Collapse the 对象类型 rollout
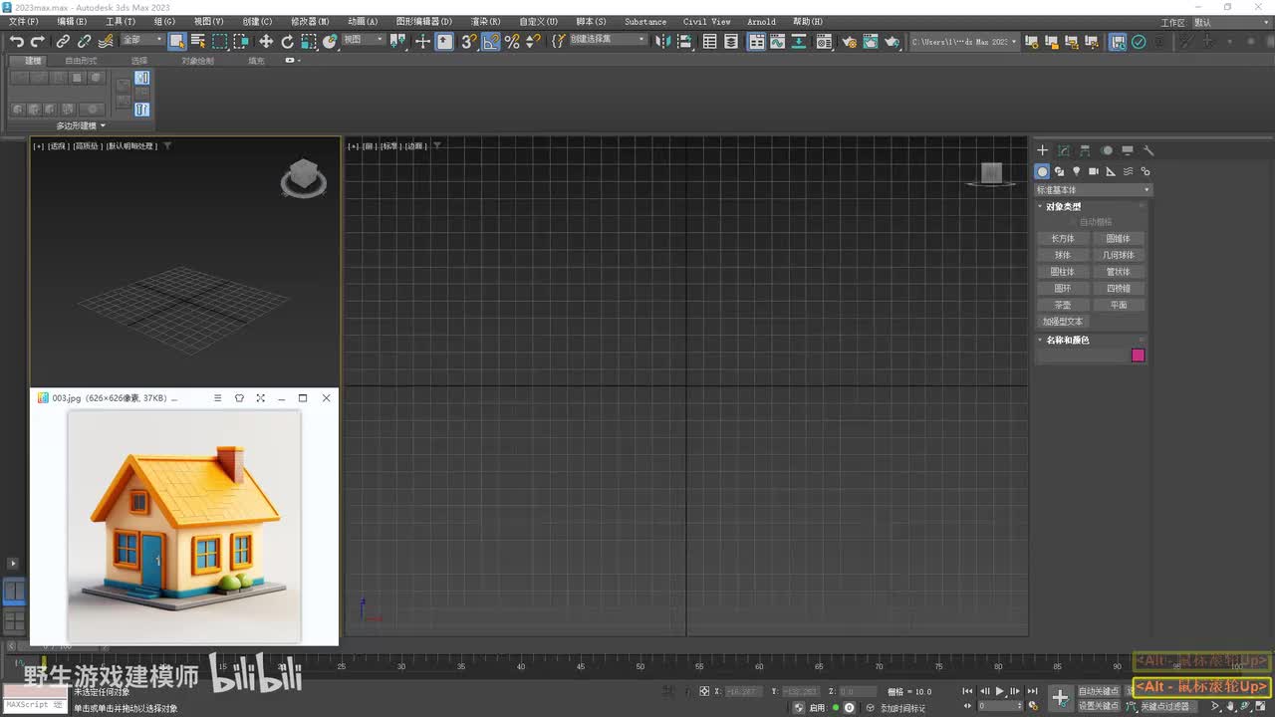Viewport: 1275px width, 717px height. (x=1063, y=206)
